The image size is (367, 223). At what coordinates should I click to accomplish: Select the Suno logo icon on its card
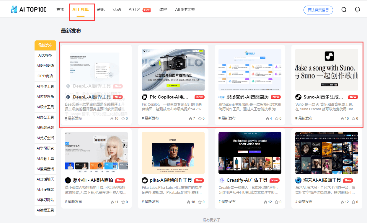click(298, 97)
